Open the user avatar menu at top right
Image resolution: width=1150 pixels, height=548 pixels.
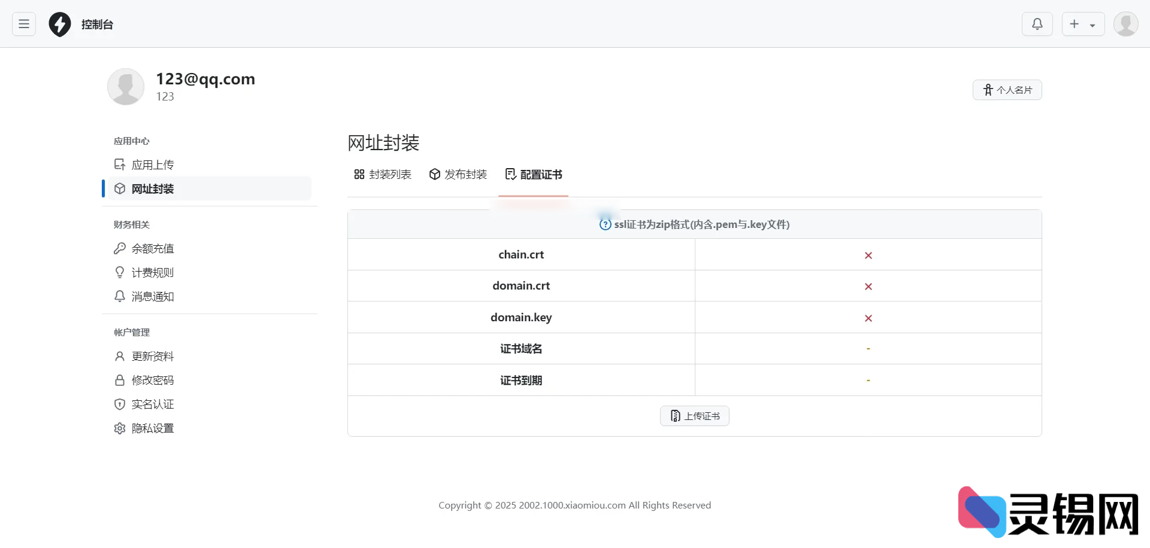click(1125, 24)
